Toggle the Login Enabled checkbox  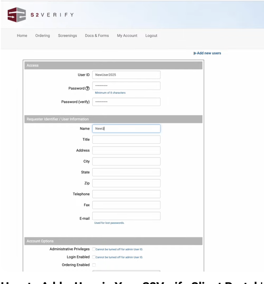94,257
